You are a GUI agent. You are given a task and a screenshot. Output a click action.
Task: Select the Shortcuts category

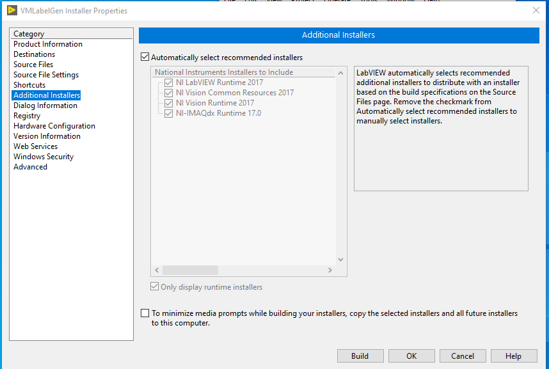tap(29, 85)
